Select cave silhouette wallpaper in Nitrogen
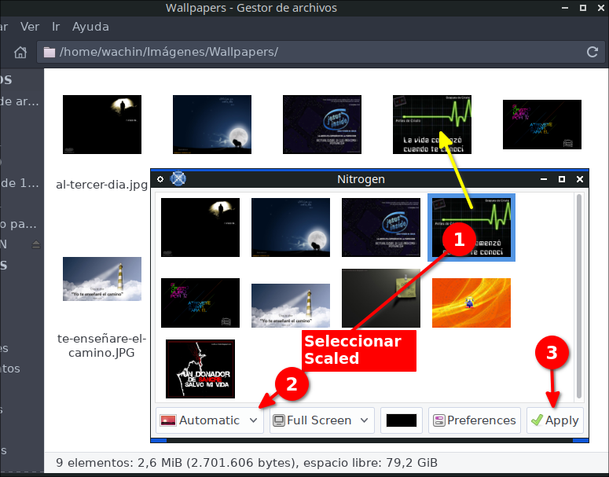 [x=200, y=227]
